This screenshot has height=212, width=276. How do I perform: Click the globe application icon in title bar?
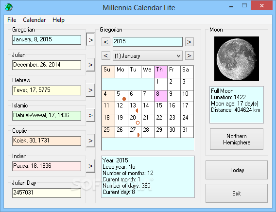point(9,7)
